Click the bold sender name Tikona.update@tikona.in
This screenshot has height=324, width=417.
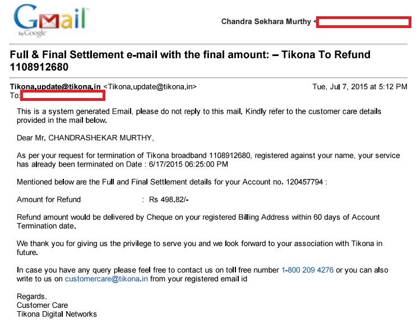point(55,87)
